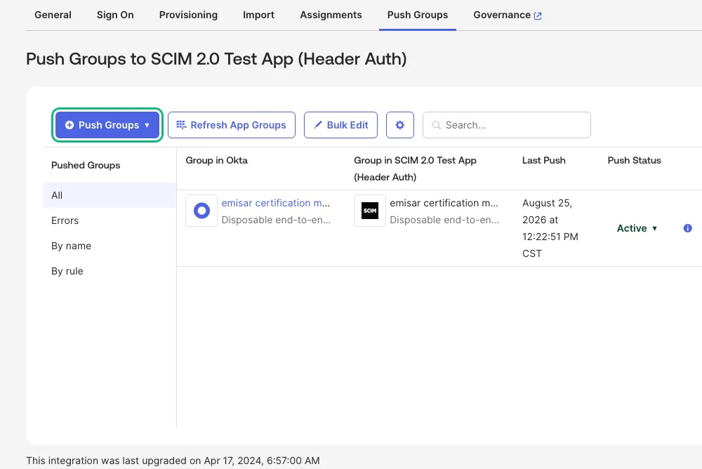
Task: Click the external link icon next to Governance
Action: click(x=538, y=15)
